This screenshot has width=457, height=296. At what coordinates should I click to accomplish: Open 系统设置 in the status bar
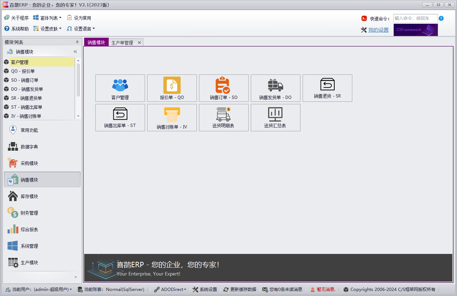(205, 289)
